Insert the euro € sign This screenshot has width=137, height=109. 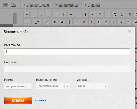(128, 22)
